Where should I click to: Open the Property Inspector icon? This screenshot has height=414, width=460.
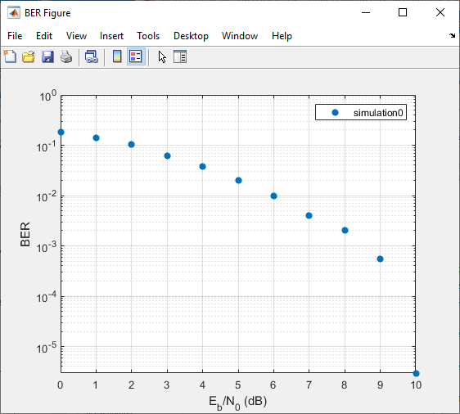pyautogui.click(x=180, y=56)
